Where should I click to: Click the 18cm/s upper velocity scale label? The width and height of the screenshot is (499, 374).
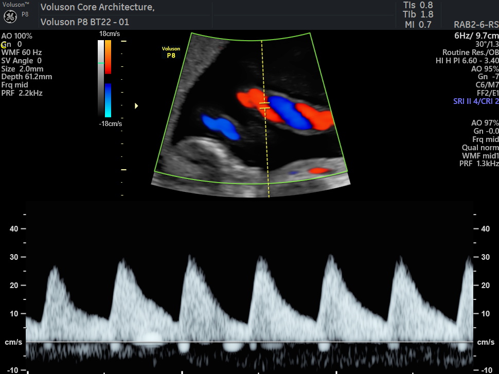tap(110, 33)
